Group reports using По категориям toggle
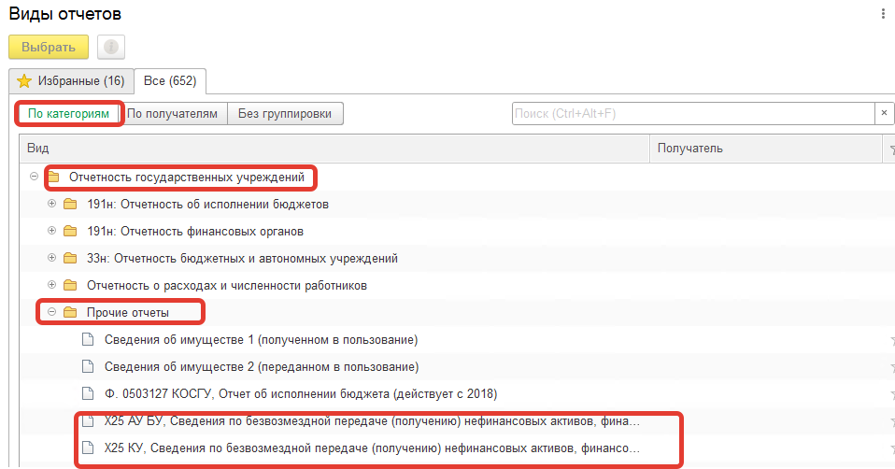 (68, 114)
